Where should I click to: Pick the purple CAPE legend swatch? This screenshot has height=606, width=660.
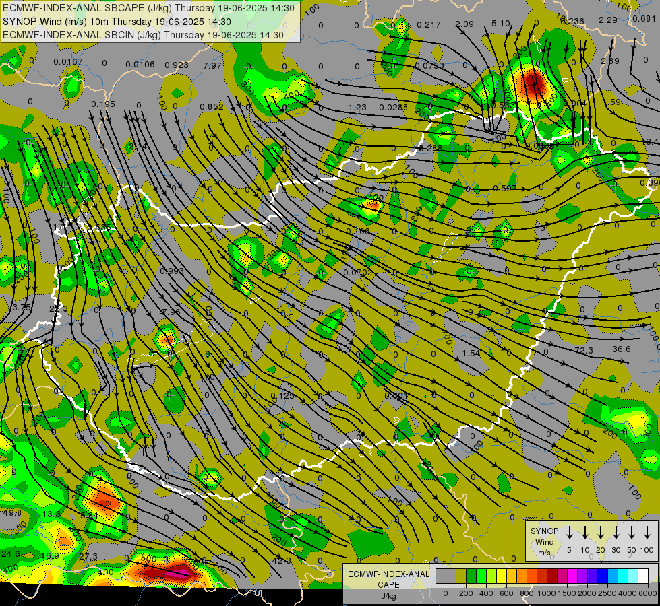tap(582, 576)
